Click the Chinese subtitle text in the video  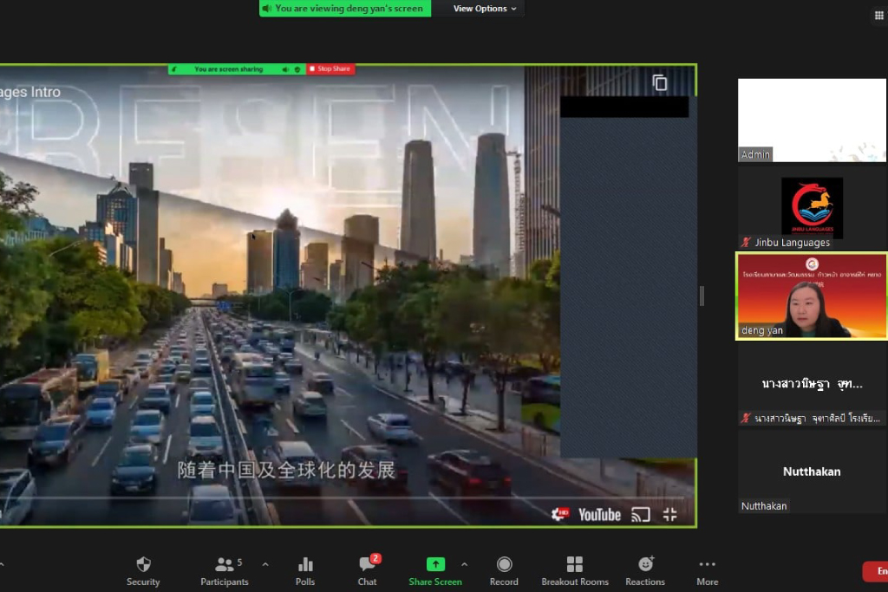[286, 470]
